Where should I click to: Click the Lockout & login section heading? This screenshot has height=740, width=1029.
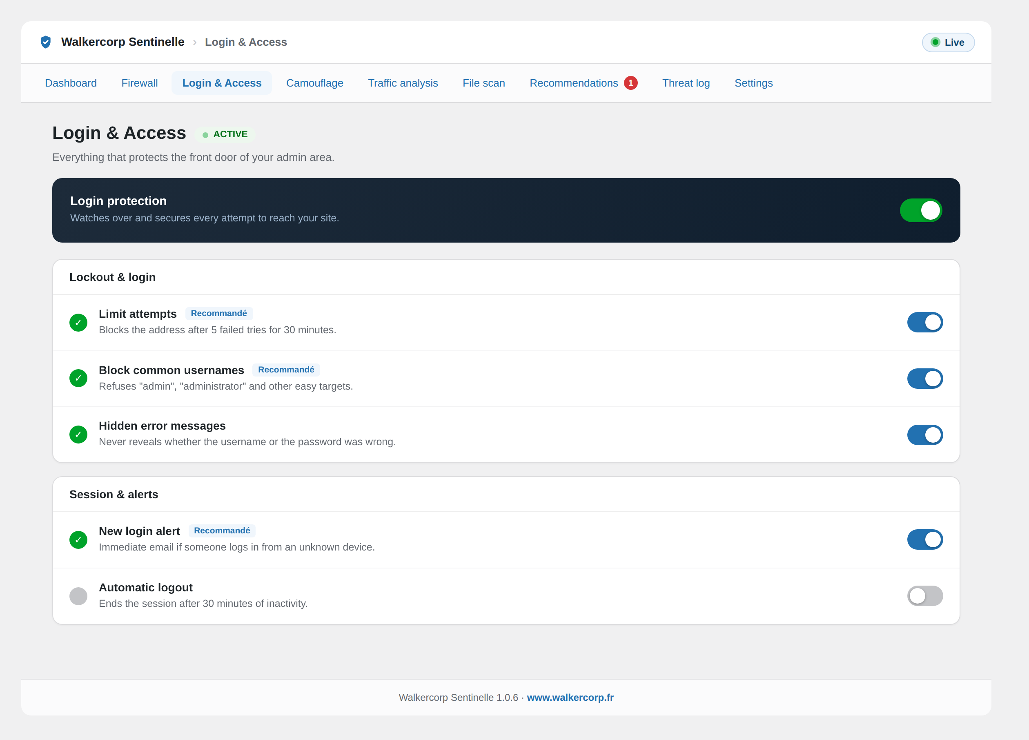click(x=113, y=277)
